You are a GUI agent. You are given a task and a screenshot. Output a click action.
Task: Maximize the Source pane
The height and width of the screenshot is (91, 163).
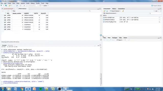pos(100,9)
